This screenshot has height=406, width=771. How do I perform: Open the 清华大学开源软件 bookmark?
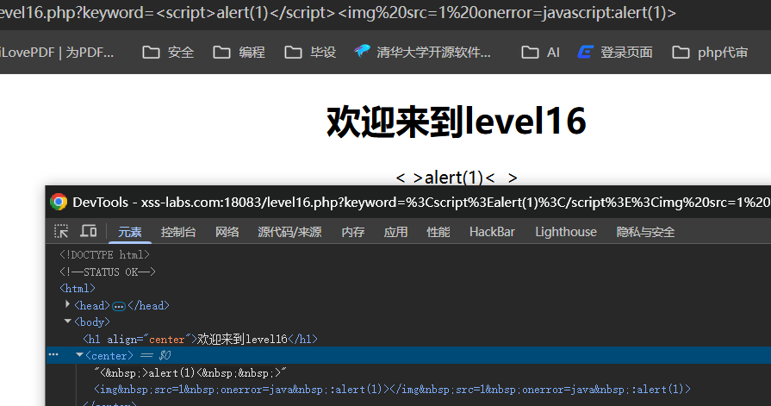[422, 53]
